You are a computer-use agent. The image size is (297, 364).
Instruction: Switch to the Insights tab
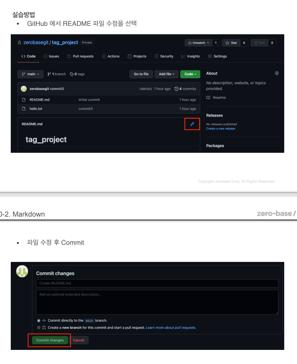click(190, 56)
